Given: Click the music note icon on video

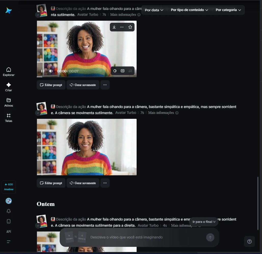Looking at the screenshot, I should 130,71.
